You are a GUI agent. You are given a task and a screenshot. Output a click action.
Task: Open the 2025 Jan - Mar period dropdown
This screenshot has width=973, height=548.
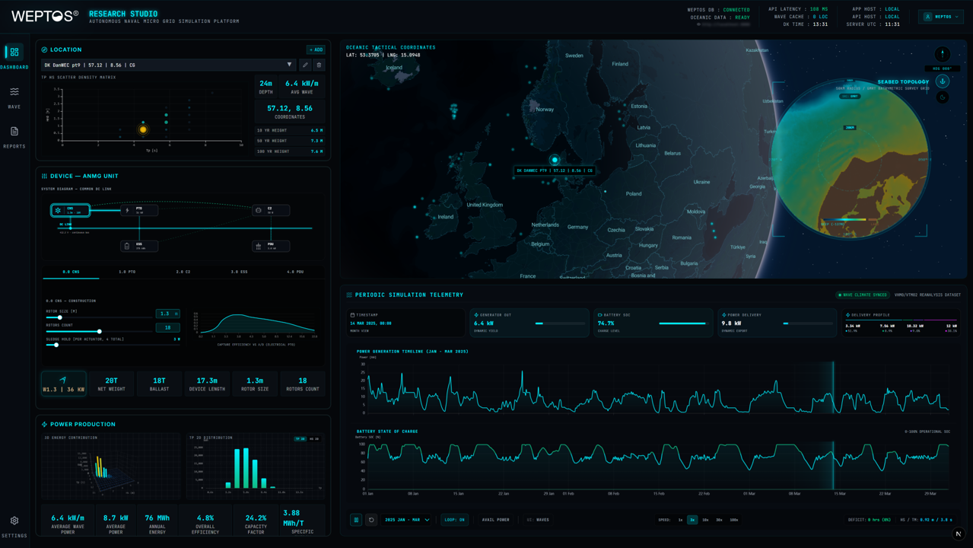(407, 520)
